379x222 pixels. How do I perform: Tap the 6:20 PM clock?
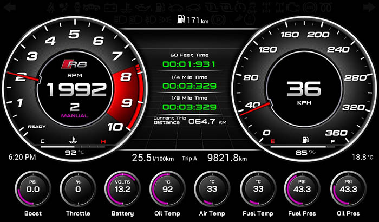pyautogui.click(x=22, y=158)
